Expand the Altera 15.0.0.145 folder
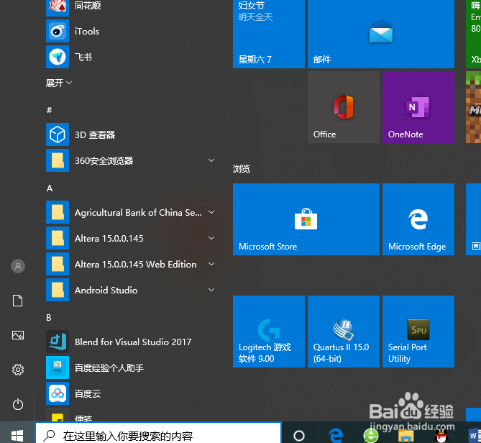Viewport: 481px width, 443px height. 211,238
